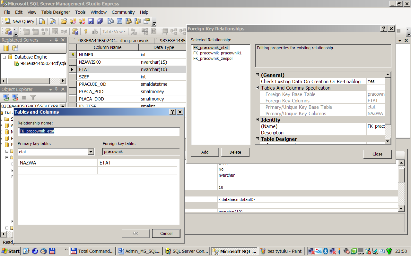
Task: Select FK_pracownik_etat relationship
Action: tap(211, 48)
